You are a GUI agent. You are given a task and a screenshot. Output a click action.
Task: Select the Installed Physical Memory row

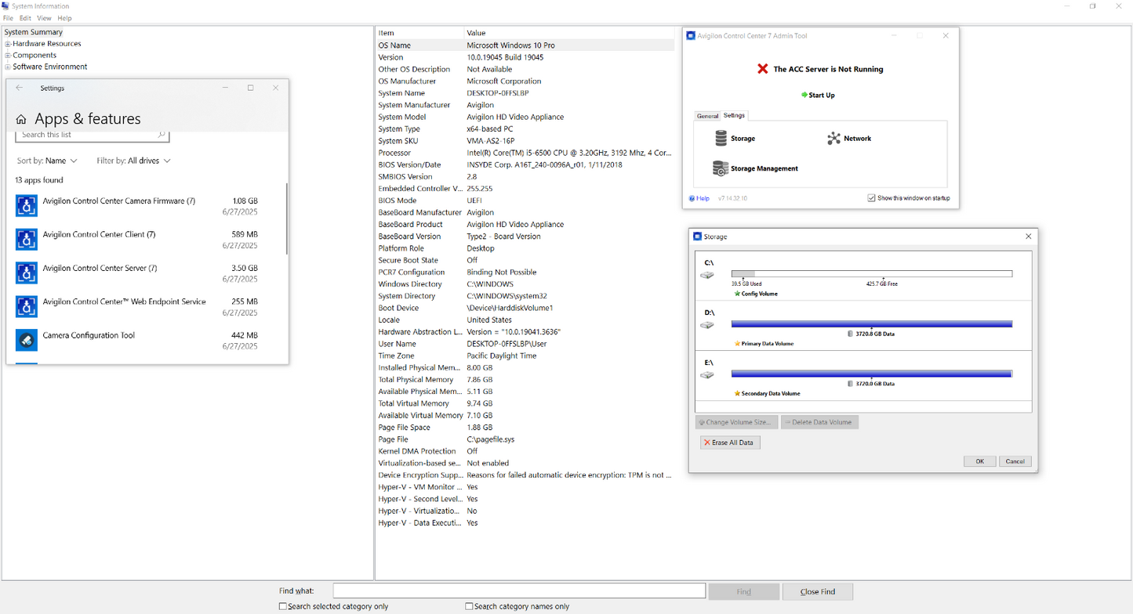point(525,367)
